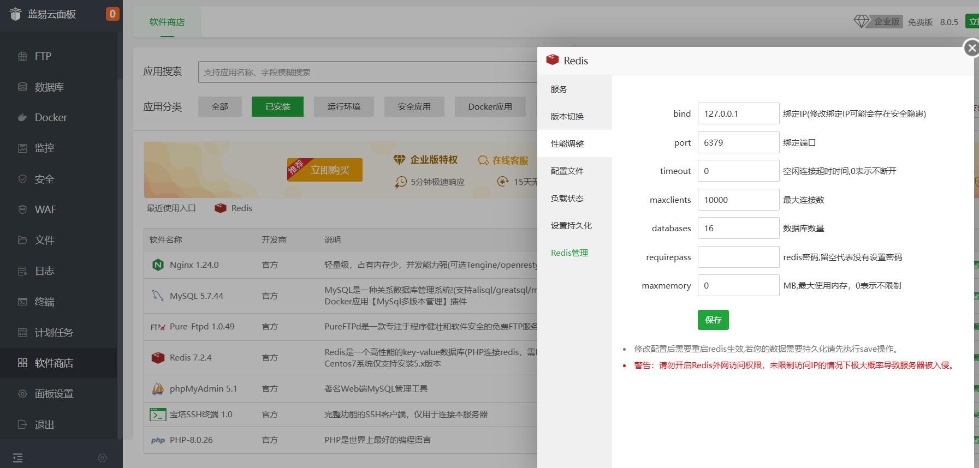Open 宝塔SSH终端 1.0 from software list
This screenshot has height=468, width=979.
pyautogui.click(x=201, y=415)
